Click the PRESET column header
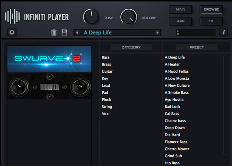Viewport: 232px width, 166px height. 196,47
